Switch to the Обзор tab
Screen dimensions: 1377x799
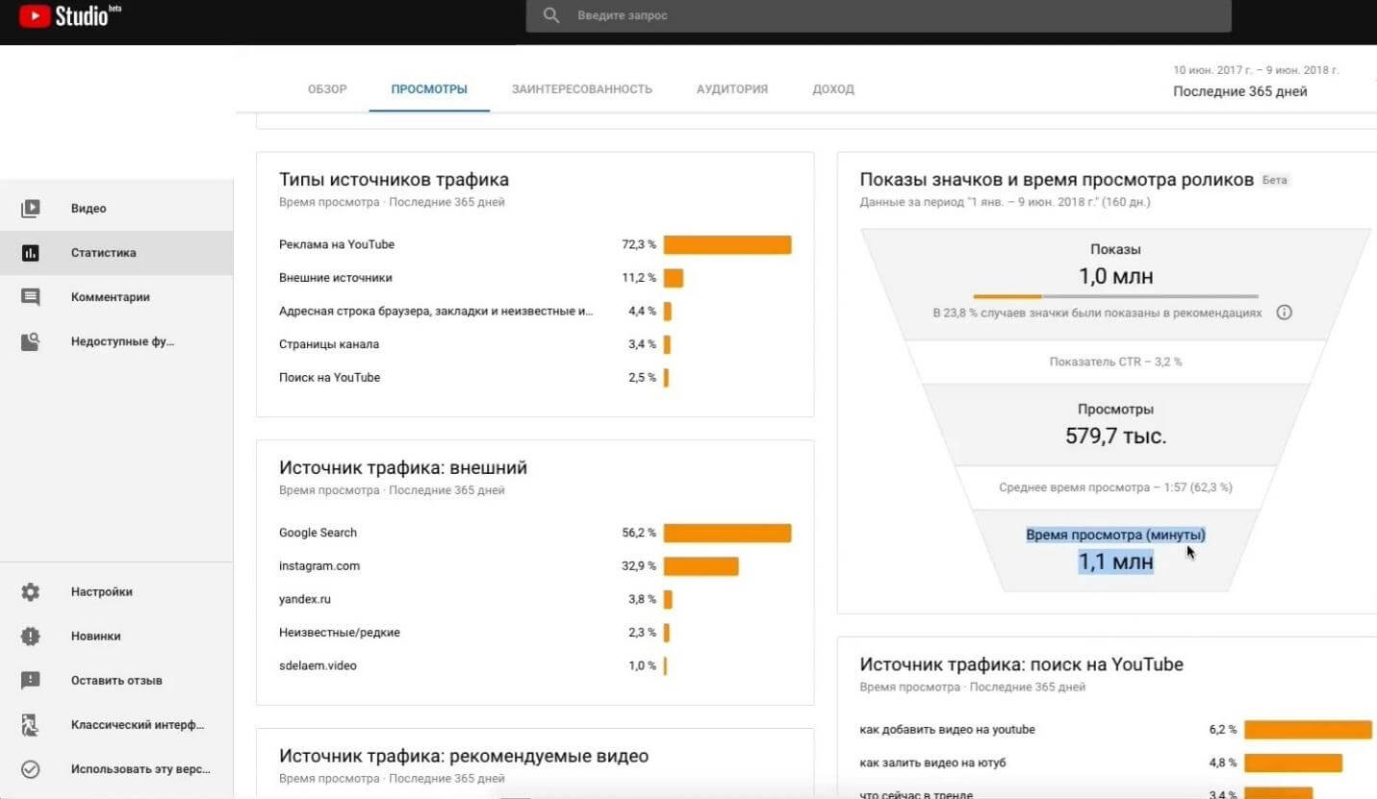(x=327, y=89)
